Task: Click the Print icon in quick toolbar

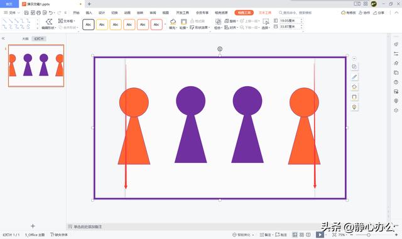Action: 38,13
